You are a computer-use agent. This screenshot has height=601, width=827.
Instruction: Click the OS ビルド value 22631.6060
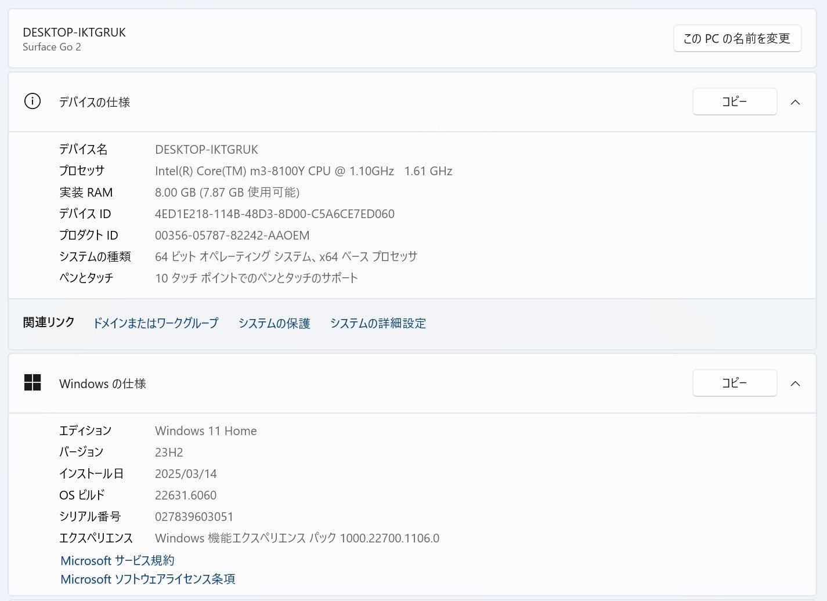click(186, 495)
